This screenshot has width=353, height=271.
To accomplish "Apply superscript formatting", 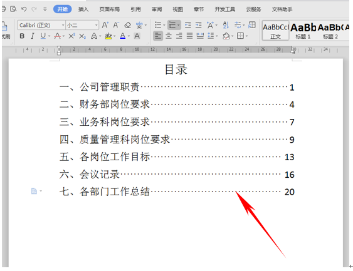I will tap(72, 36).
